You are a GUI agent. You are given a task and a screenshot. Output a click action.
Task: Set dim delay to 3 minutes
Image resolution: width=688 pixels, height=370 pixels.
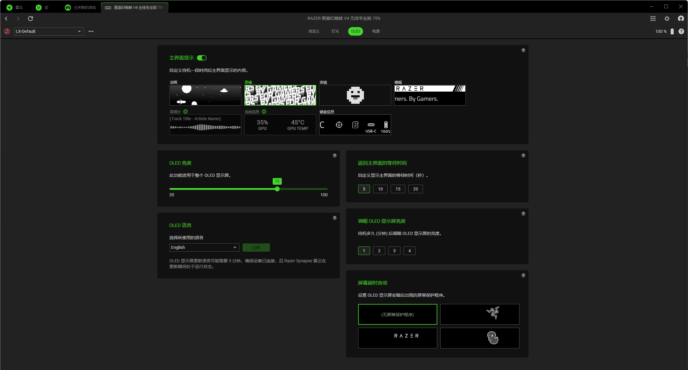394,251
